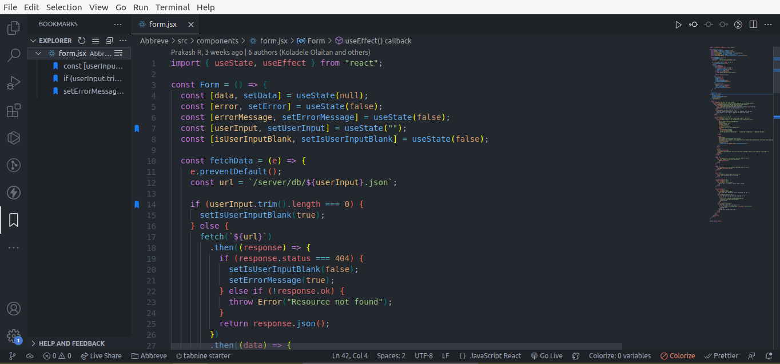
Task: Toggle bookmark marker on line 7 gutter
Action: click(137, 129)
